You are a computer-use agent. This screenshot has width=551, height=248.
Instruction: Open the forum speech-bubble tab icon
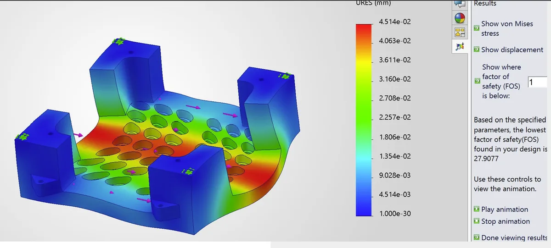460,4
